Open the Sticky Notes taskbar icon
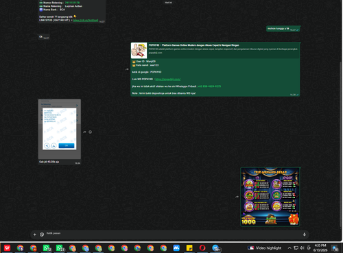This screenshot has height=253, width=343. (x=189, y=248)
